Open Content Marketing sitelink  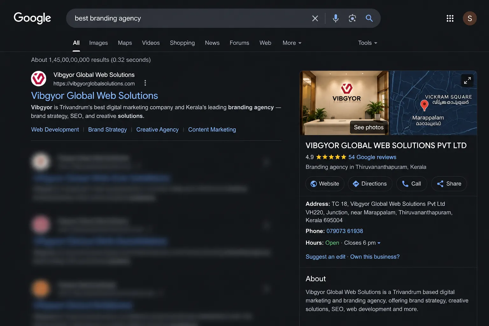click(212, 130)
